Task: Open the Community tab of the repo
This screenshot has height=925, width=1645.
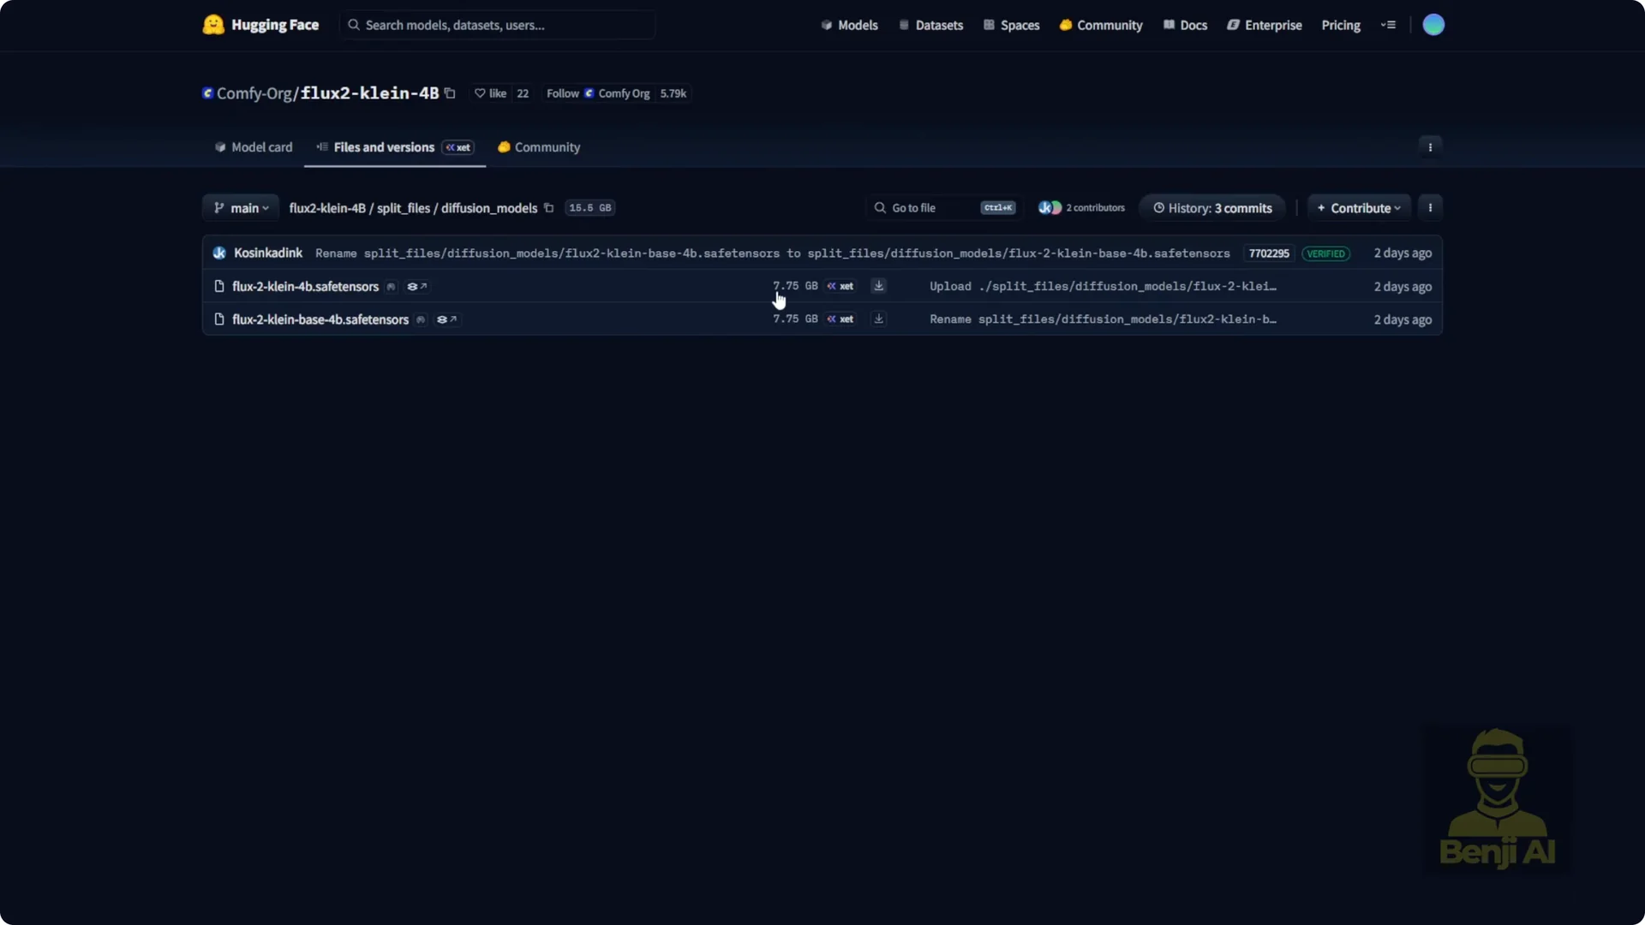Action: (x=539, y=147)
